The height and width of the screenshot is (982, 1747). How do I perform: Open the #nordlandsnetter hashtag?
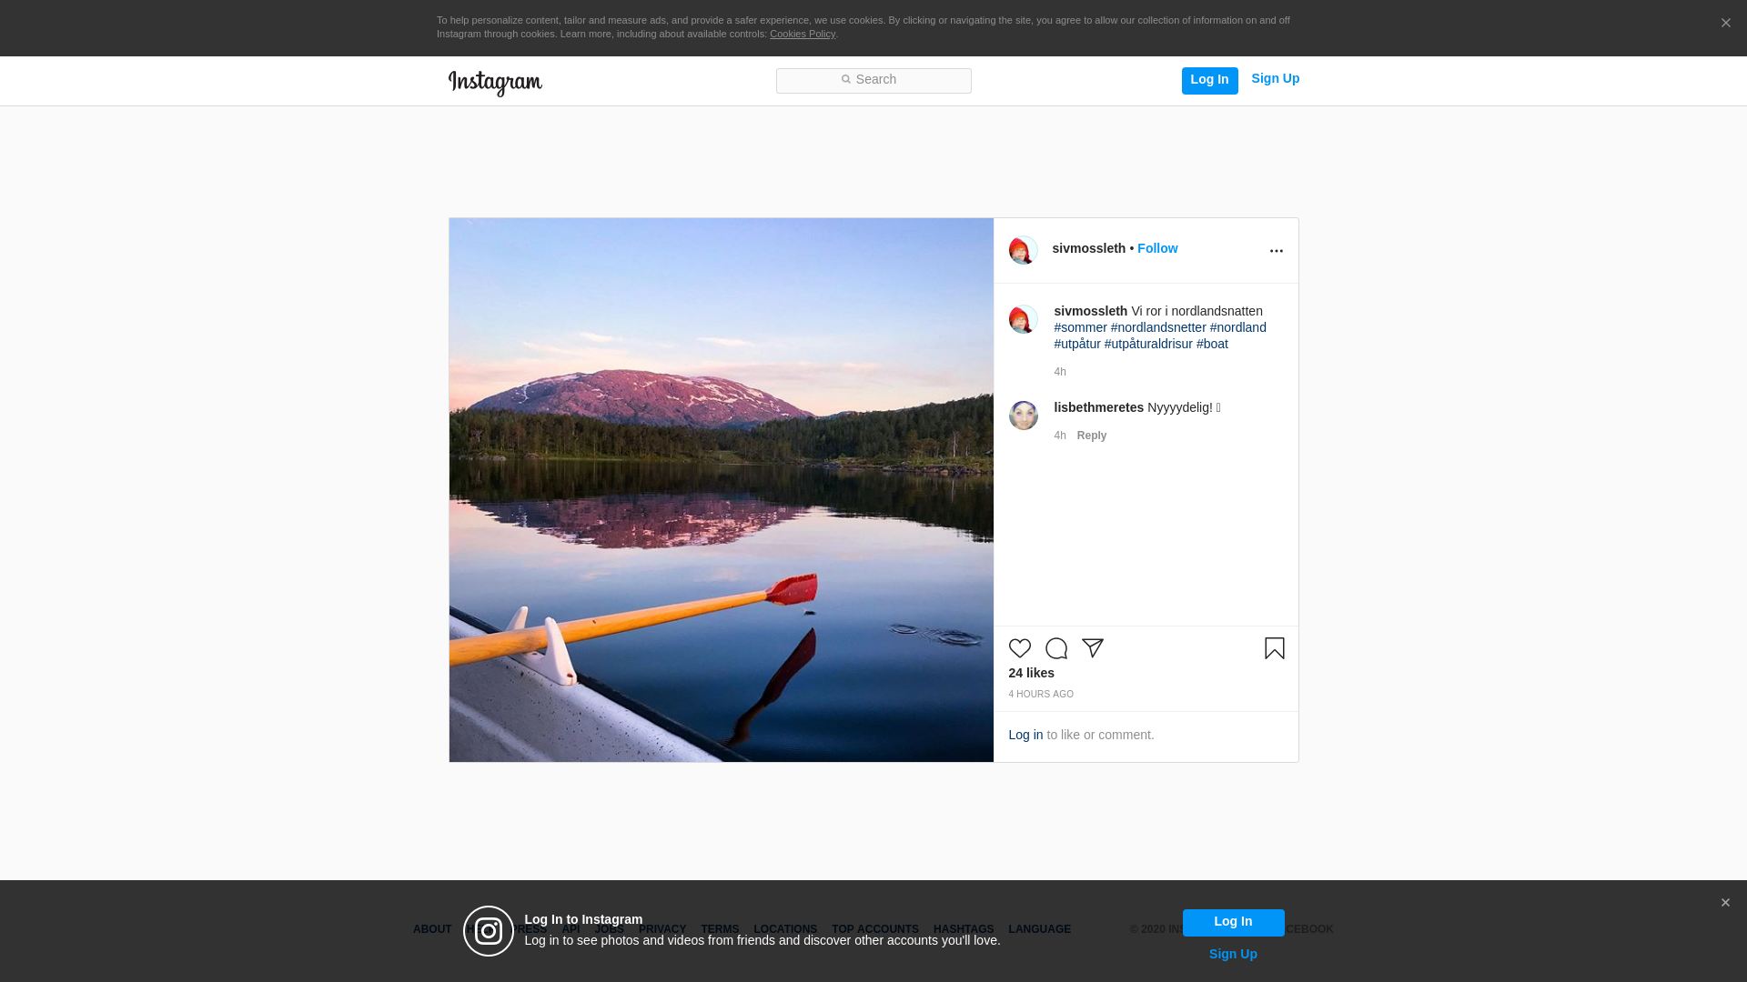pos(1157,327)
